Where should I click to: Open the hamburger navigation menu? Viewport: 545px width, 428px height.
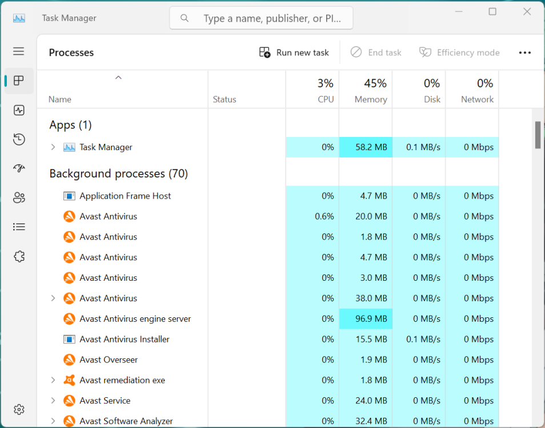pyautogui.click(x=19, y=51)
